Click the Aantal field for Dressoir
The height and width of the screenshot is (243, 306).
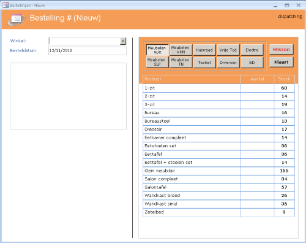click(x=257, y=129)
